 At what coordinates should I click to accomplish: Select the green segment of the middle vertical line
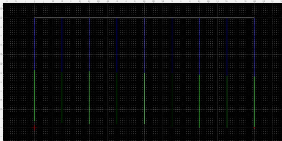point(144,98)
